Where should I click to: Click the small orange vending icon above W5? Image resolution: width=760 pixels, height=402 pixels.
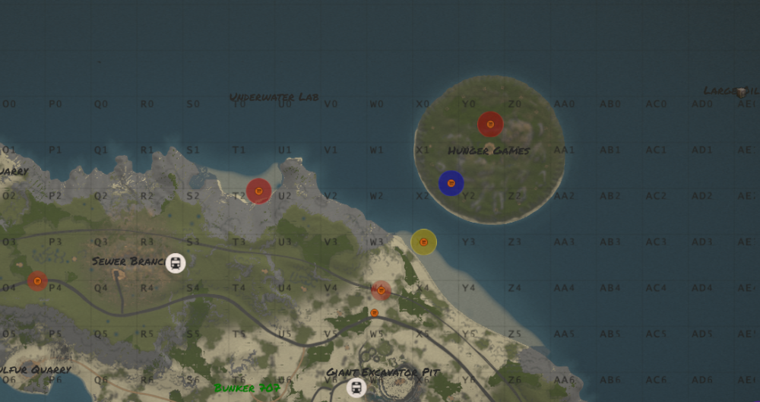pos(374,313)
